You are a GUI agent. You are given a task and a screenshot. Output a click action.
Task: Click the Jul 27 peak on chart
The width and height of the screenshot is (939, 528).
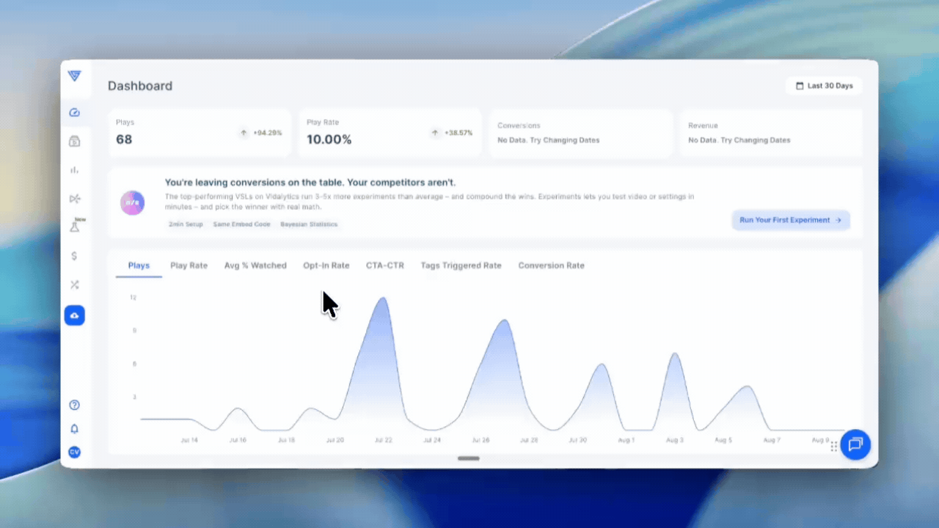[504, 321]
